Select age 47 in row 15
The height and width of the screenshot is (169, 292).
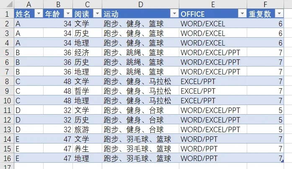58,149
